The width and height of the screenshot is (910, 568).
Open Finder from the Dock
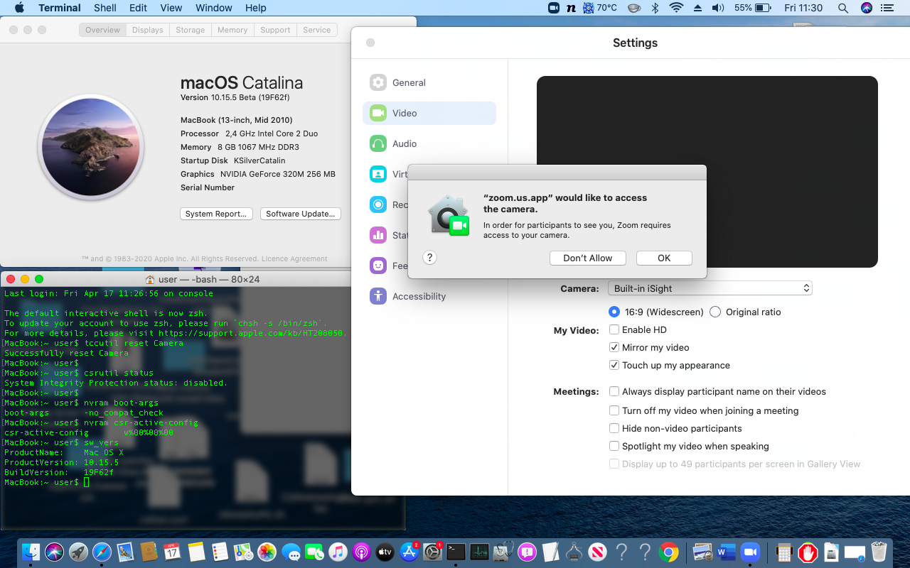(x=31, y=552)
